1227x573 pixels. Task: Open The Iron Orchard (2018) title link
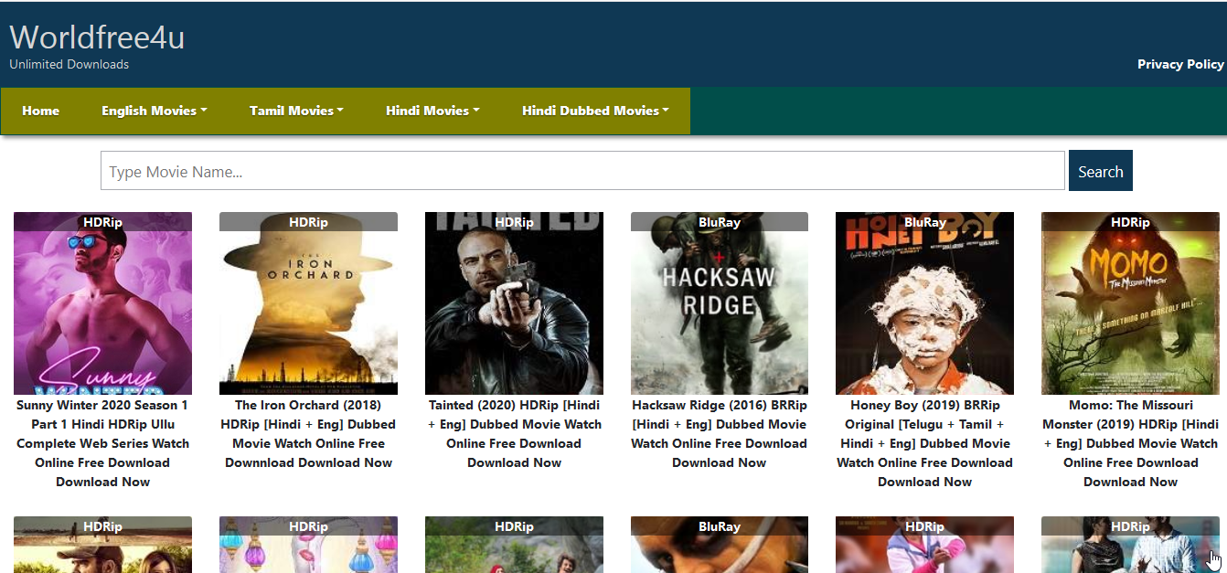308,433
